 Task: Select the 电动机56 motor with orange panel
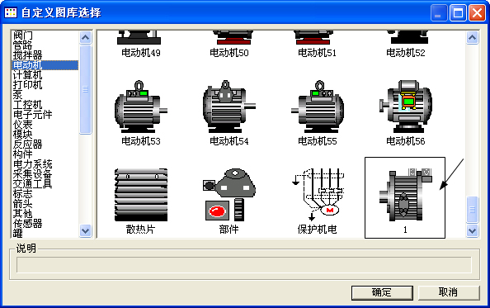click(406, 107)
